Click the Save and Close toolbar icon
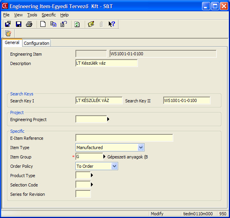Viewport: 230px width, 218px height. point(8,24)
